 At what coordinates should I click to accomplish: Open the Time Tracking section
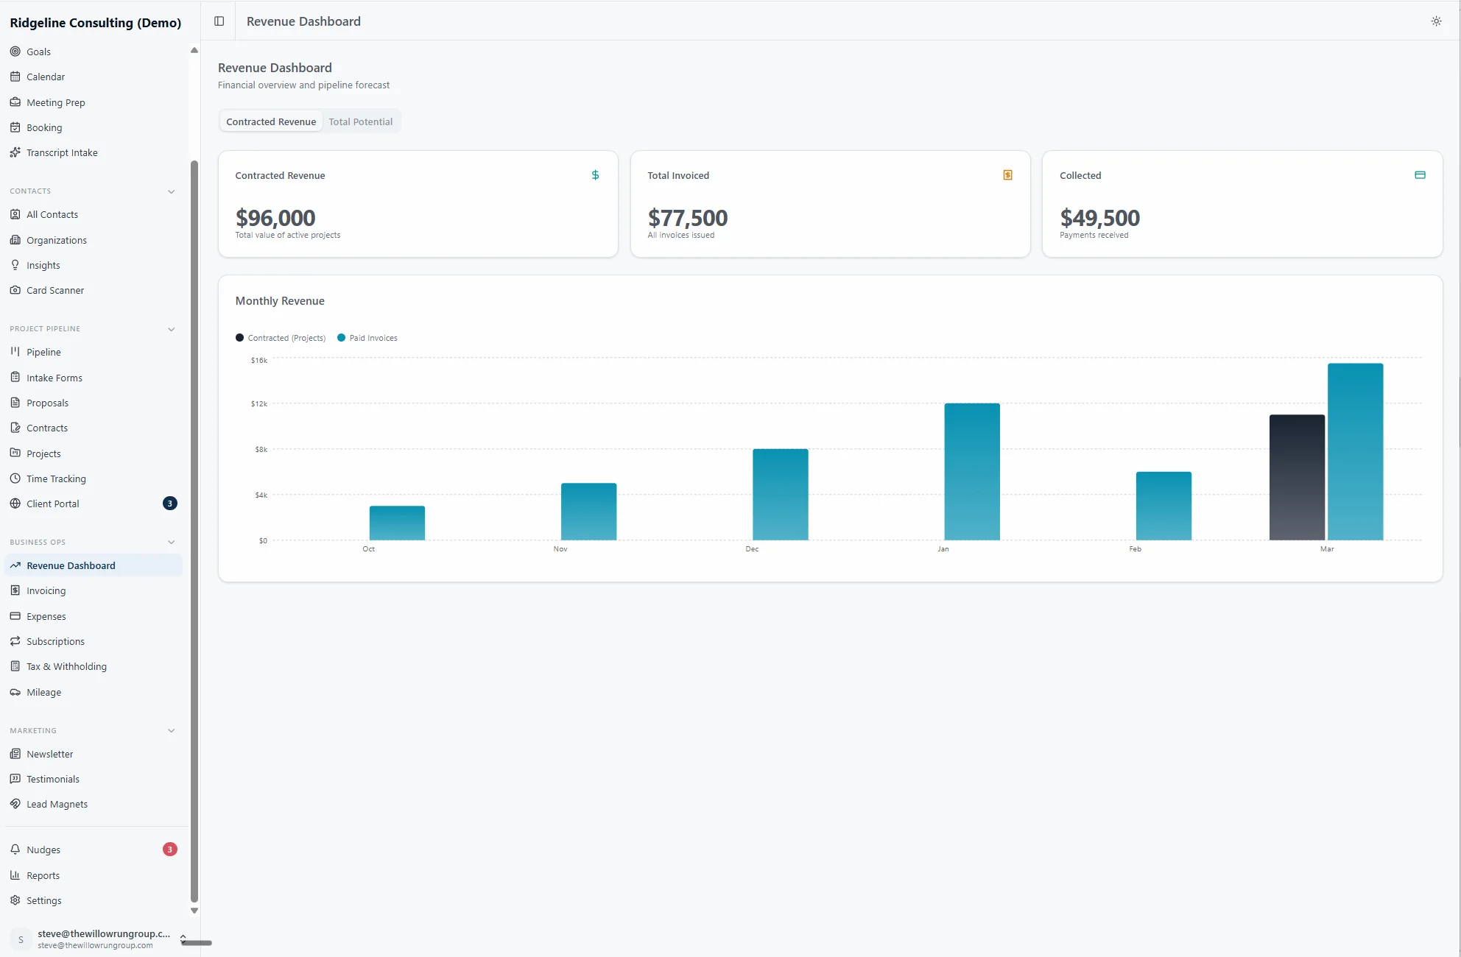[56, 478]
